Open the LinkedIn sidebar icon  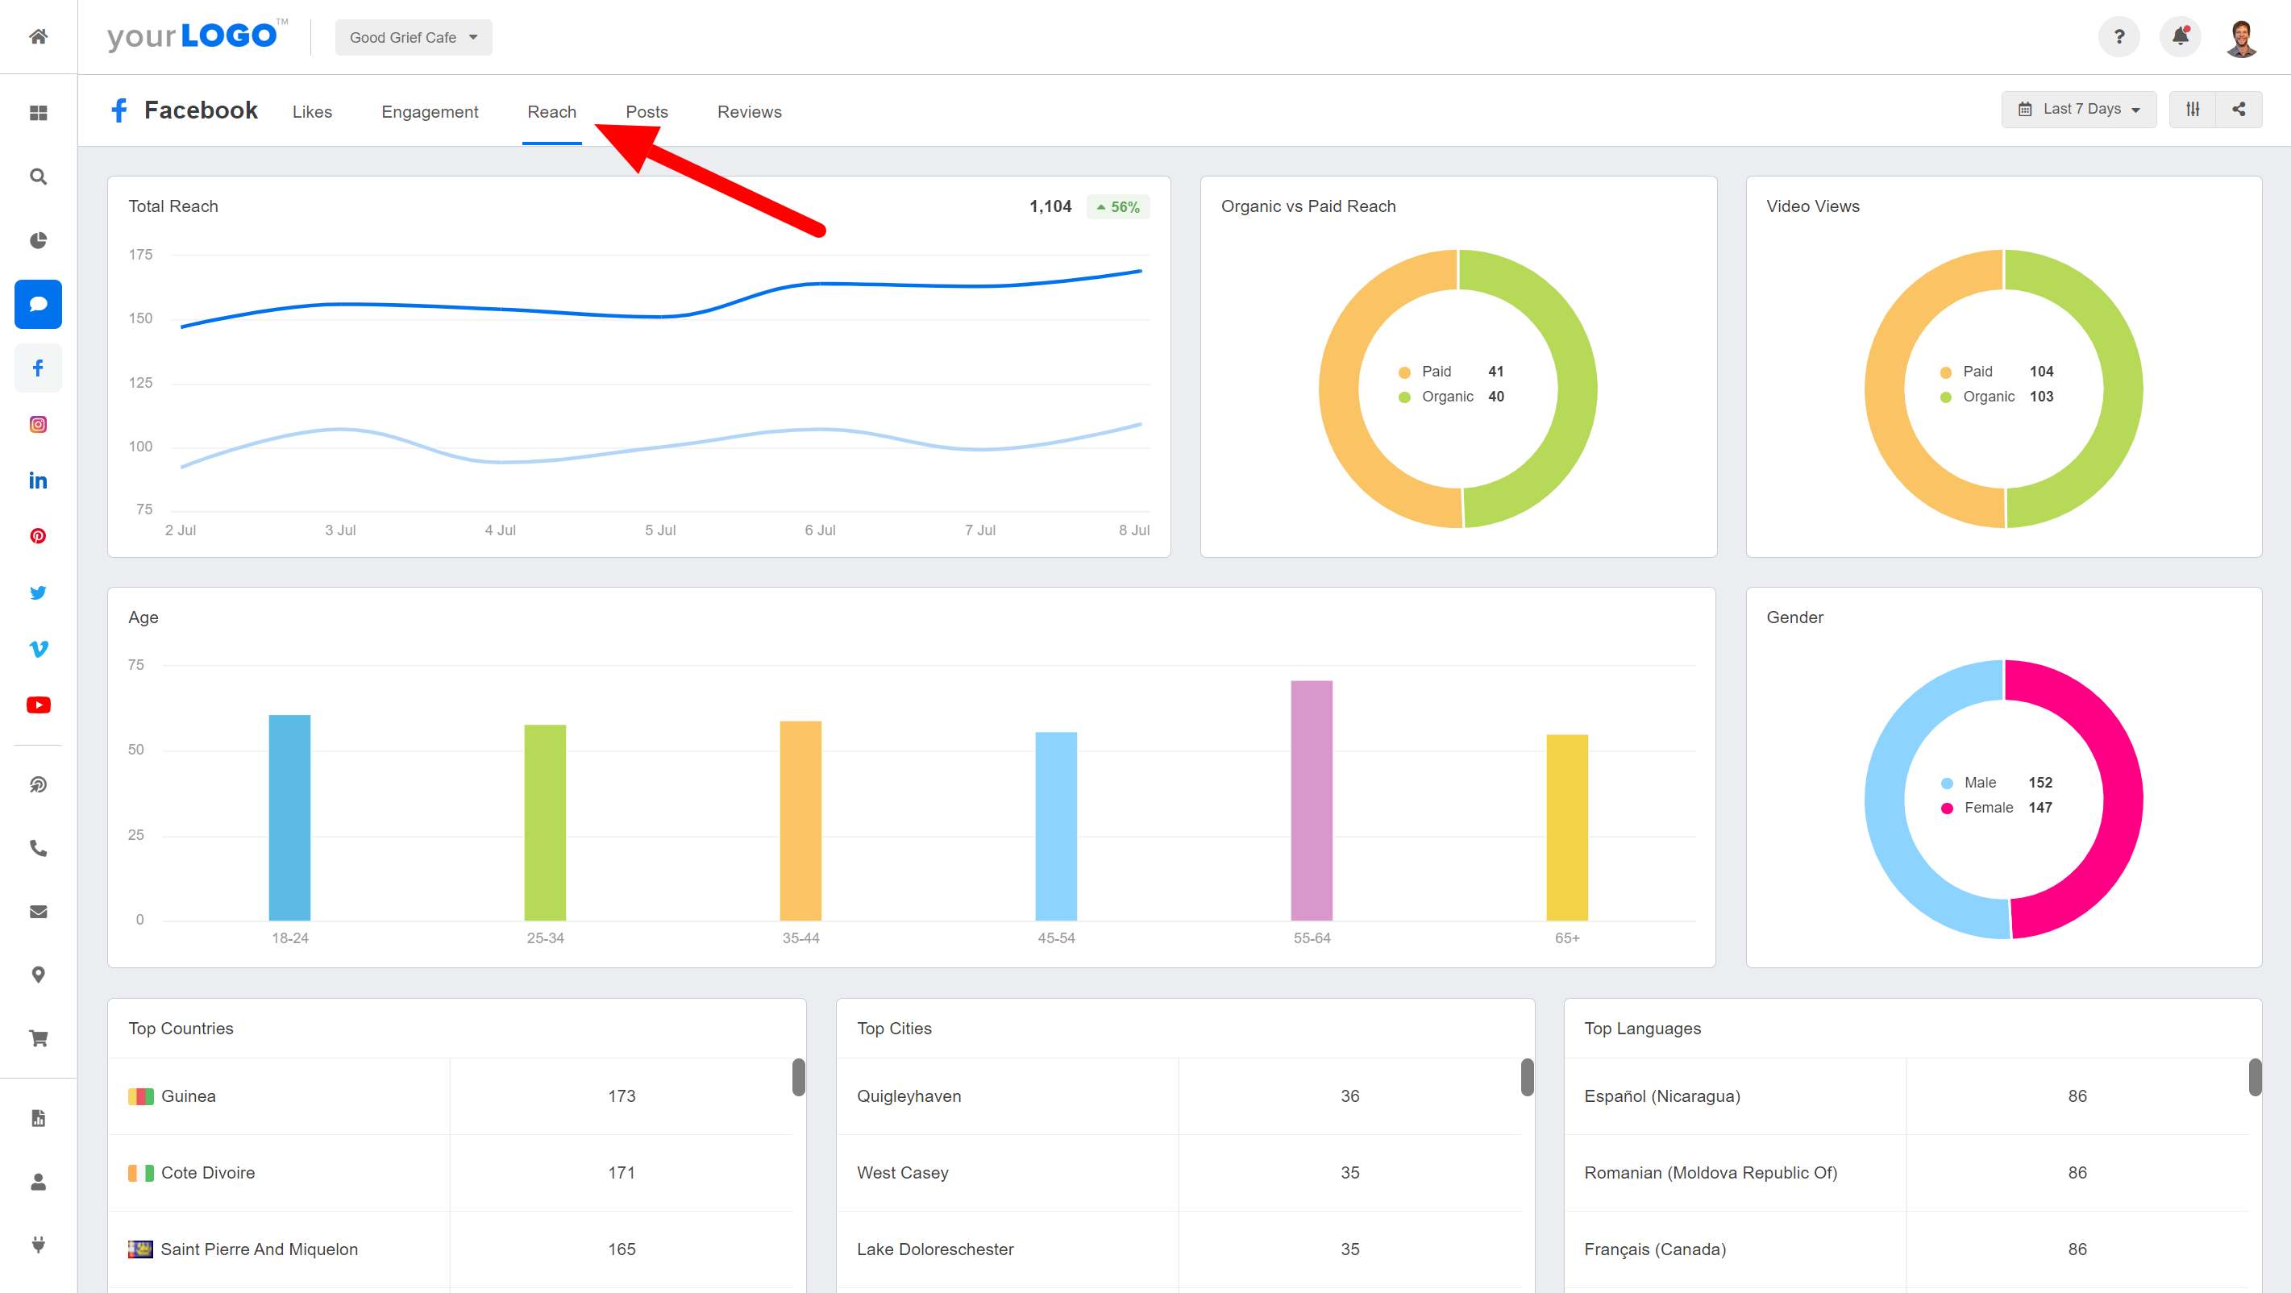tap(38, 480)
